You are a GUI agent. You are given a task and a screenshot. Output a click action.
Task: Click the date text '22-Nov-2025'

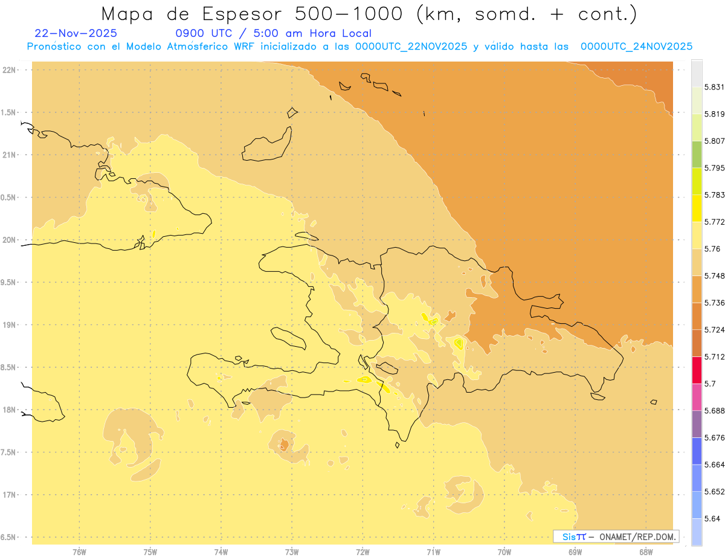pyautogui.click(x=76, y=33)
